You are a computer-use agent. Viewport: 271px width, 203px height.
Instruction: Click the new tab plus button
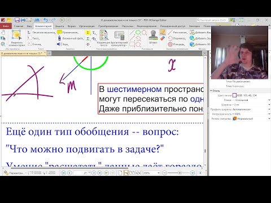(49, 54)
